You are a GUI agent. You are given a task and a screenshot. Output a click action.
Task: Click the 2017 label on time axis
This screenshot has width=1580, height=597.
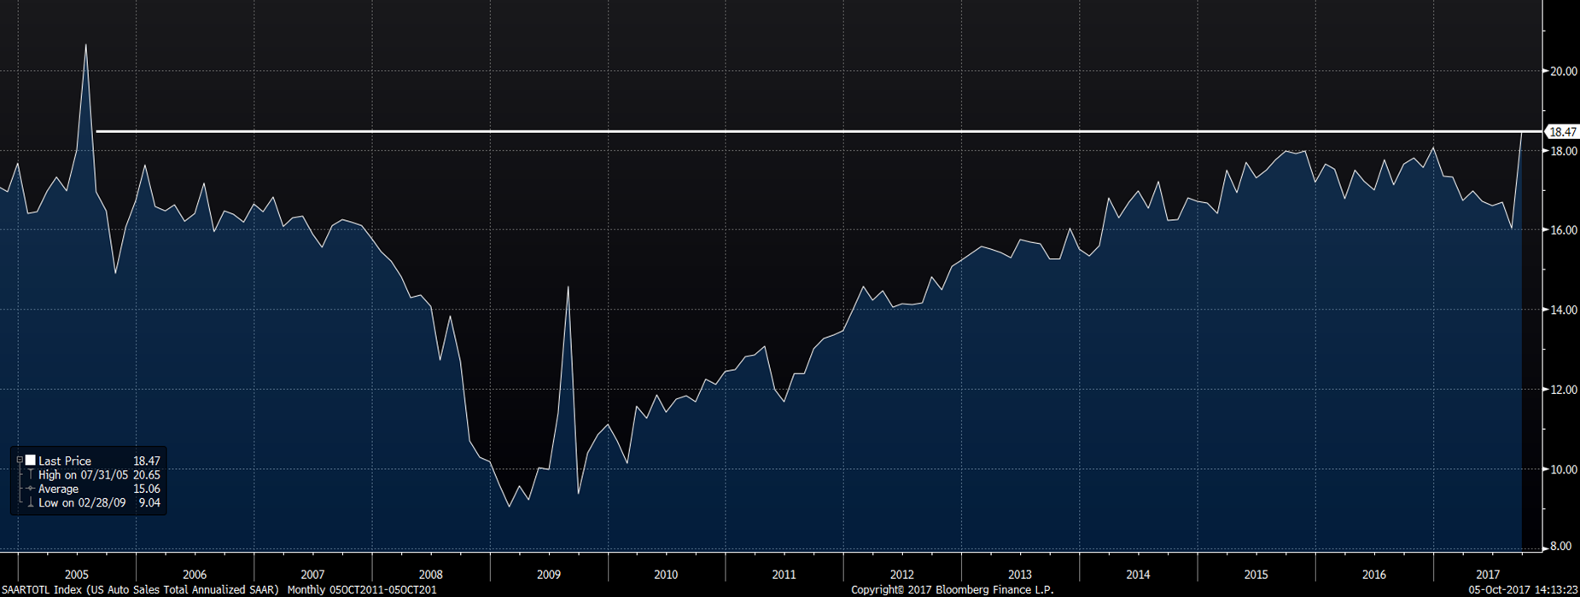pyautogui.click(x=1488, y=575)
